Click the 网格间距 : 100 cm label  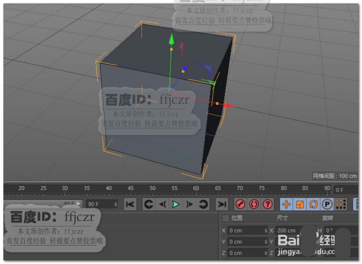tap(335, 176)
